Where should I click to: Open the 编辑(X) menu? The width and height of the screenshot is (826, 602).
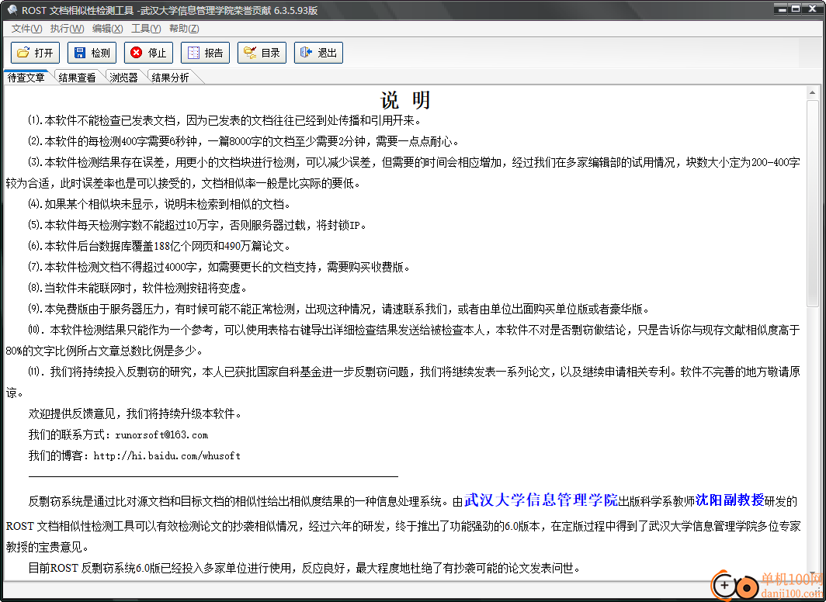point(107,29)
